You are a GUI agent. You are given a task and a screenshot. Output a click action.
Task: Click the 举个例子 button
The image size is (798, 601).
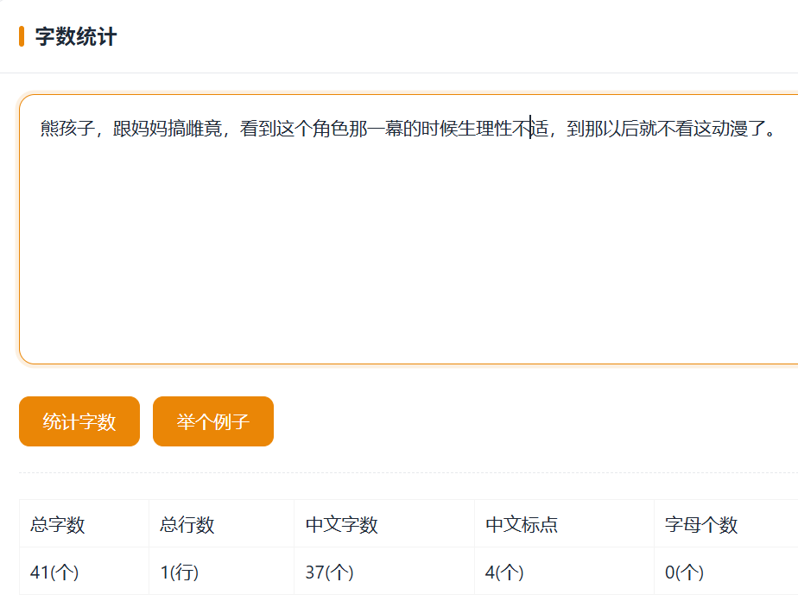click(x=213, y=421)
